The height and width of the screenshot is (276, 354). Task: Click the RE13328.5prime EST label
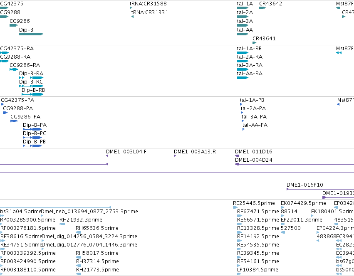coord(258,228)
